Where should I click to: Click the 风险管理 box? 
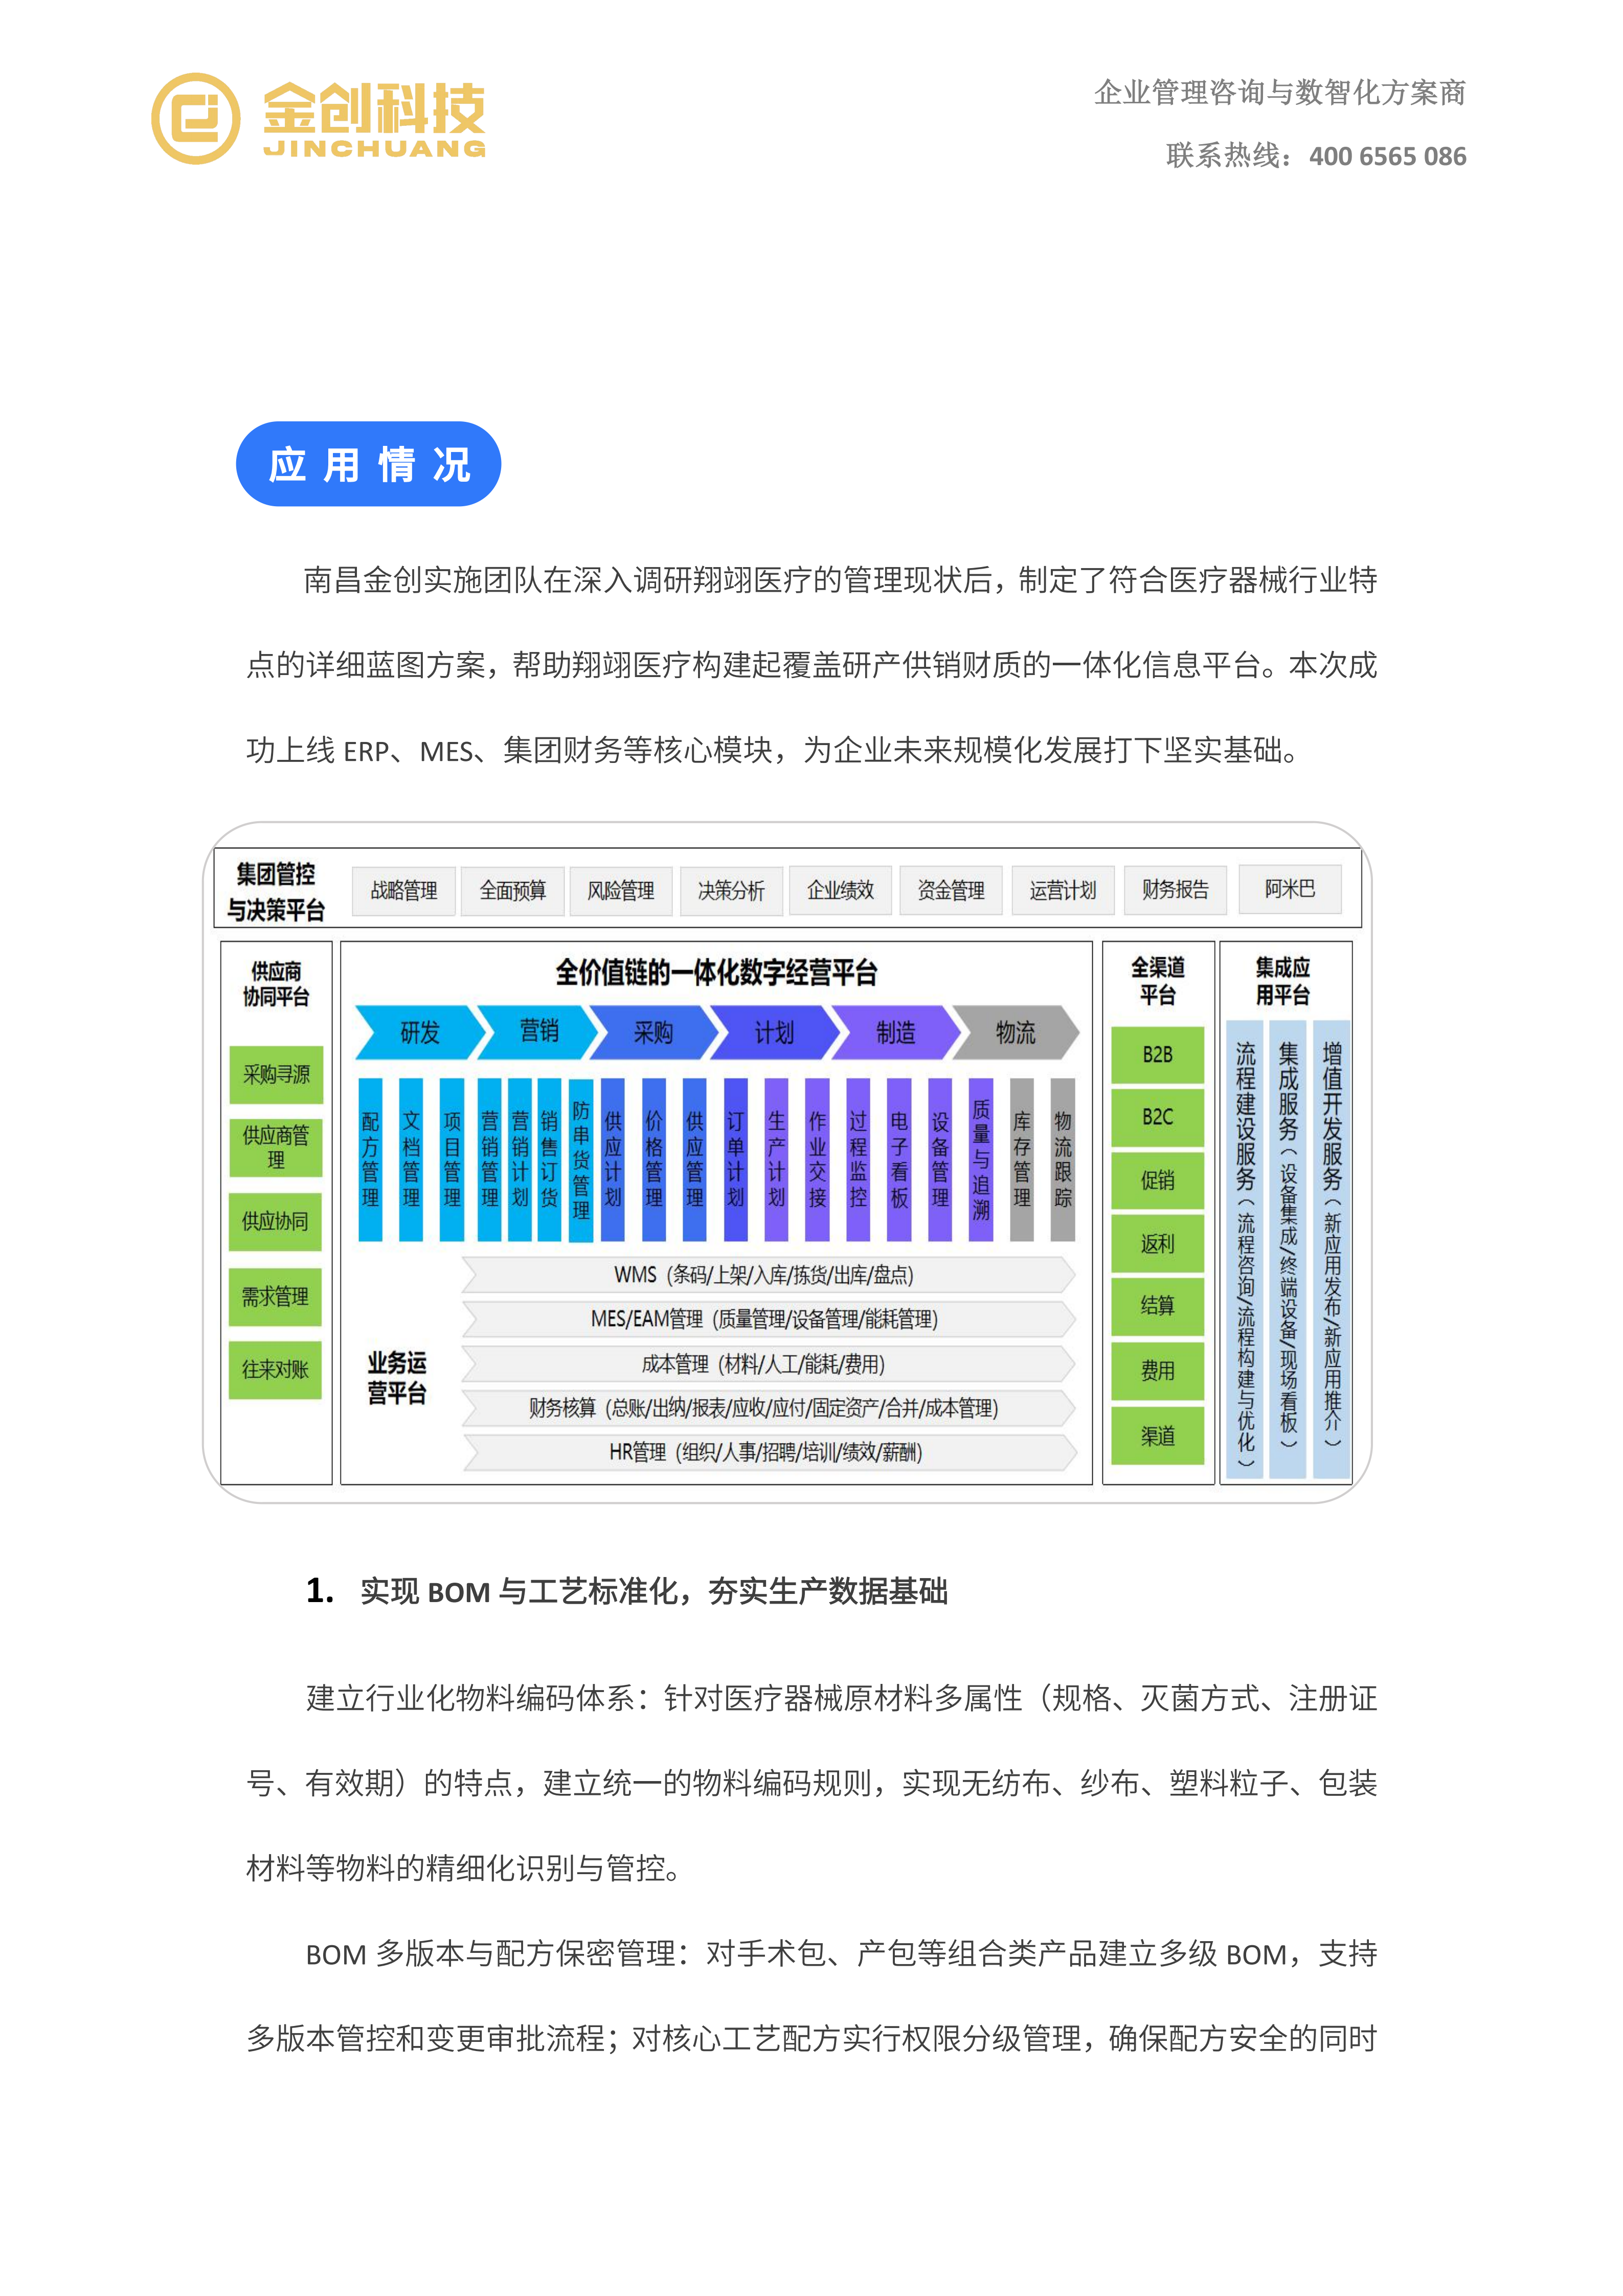click(x=621, y=890)
